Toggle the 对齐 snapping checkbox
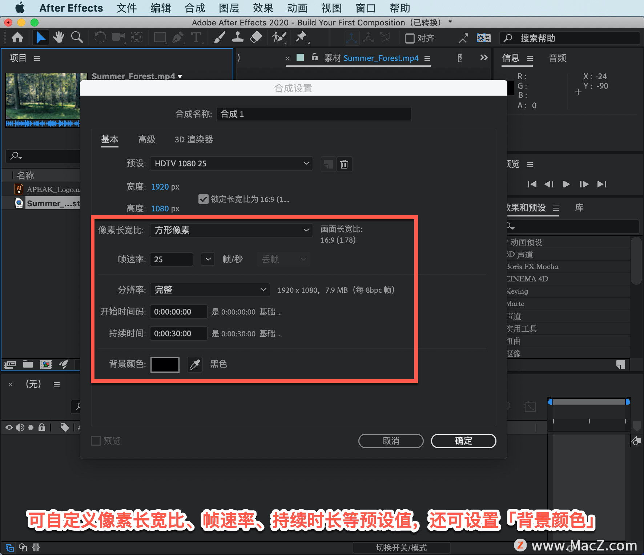The height and width of the screenshot is (555, 644). tap(410, 38)
